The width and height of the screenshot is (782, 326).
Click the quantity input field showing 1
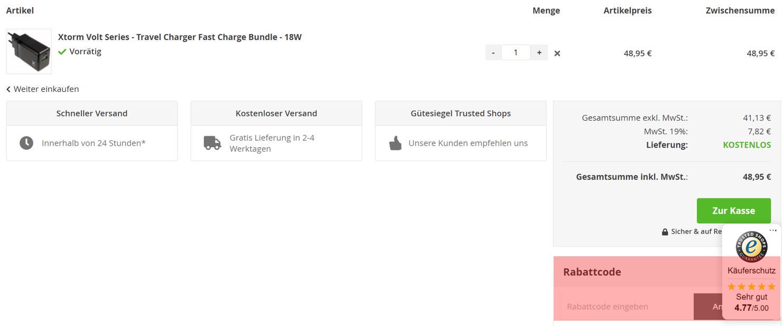tap(516, 52)
